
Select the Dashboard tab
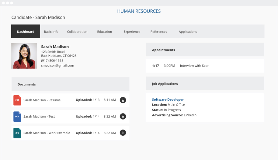25,31
